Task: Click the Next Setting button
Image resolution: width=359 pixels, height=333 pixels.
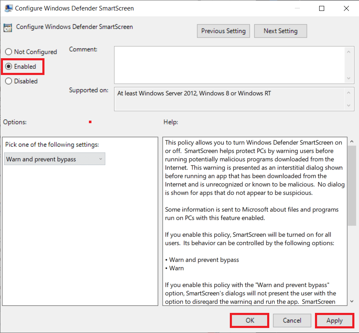Action: tap(280, 31)
